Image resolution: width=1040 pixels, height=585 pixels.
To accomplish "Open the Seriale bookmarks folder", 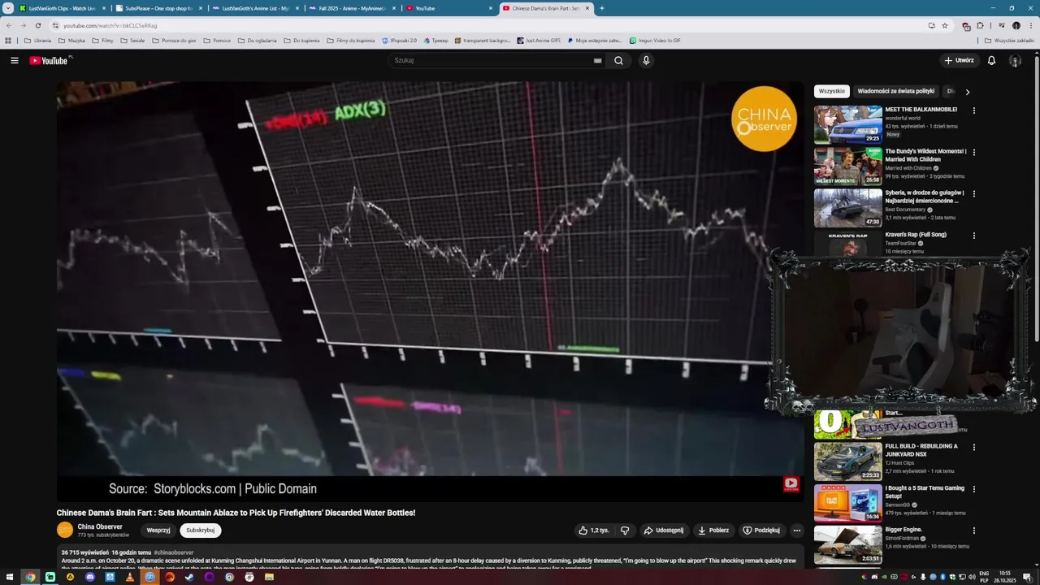I will (132, 40).
